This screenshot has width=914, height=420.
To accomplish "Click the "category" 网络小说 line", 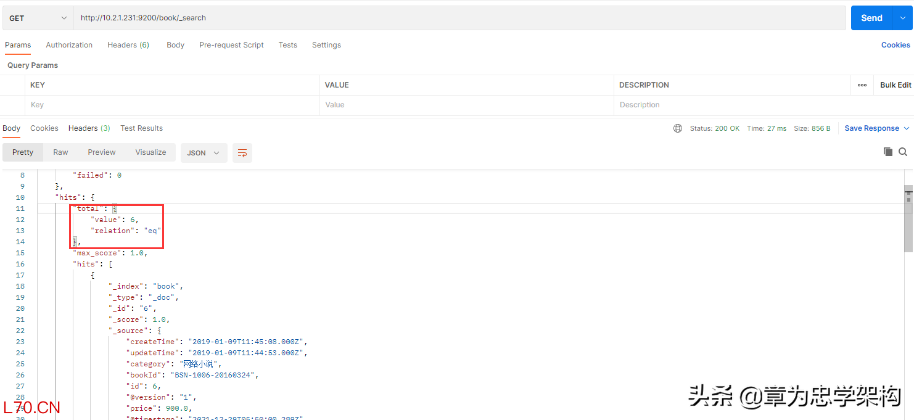I will pyautogui.click(x=173, y=364).
